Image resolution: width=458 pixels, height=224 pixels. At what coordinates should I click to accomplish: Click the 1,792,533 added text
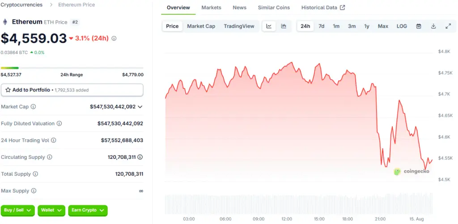click(72, 90)
